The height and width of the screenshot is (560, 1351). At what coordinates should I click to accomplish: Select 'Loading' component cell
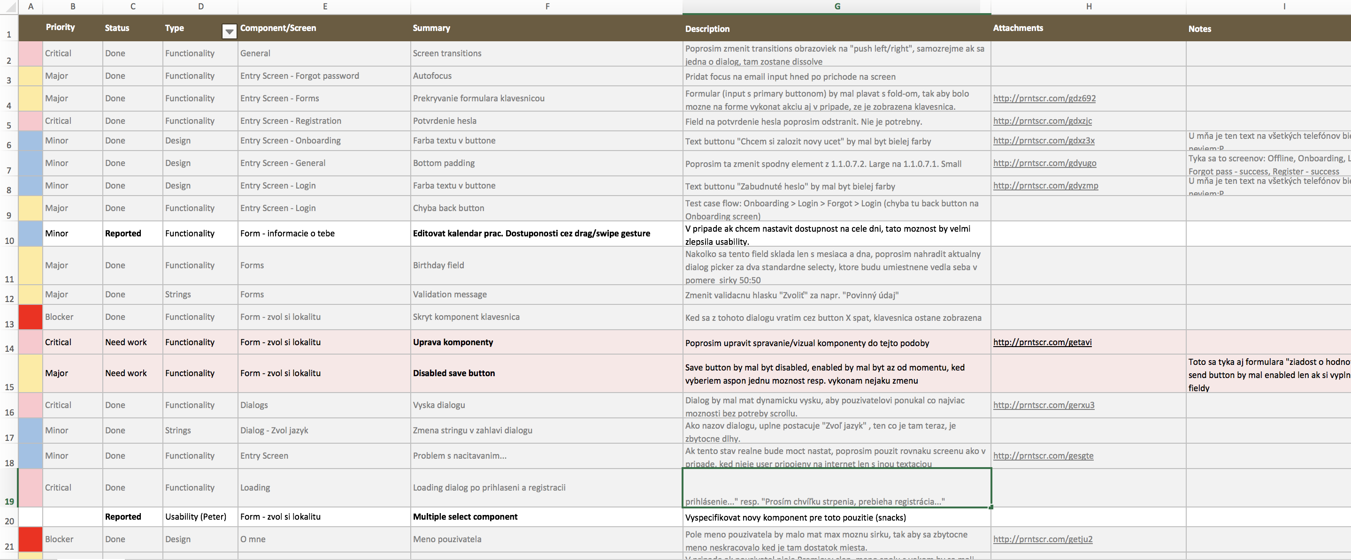coord(324,488)
